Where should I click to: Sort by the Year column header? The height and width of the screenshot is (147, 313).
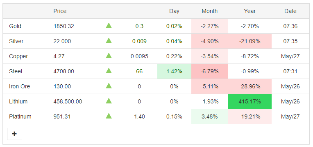[250, 11]
